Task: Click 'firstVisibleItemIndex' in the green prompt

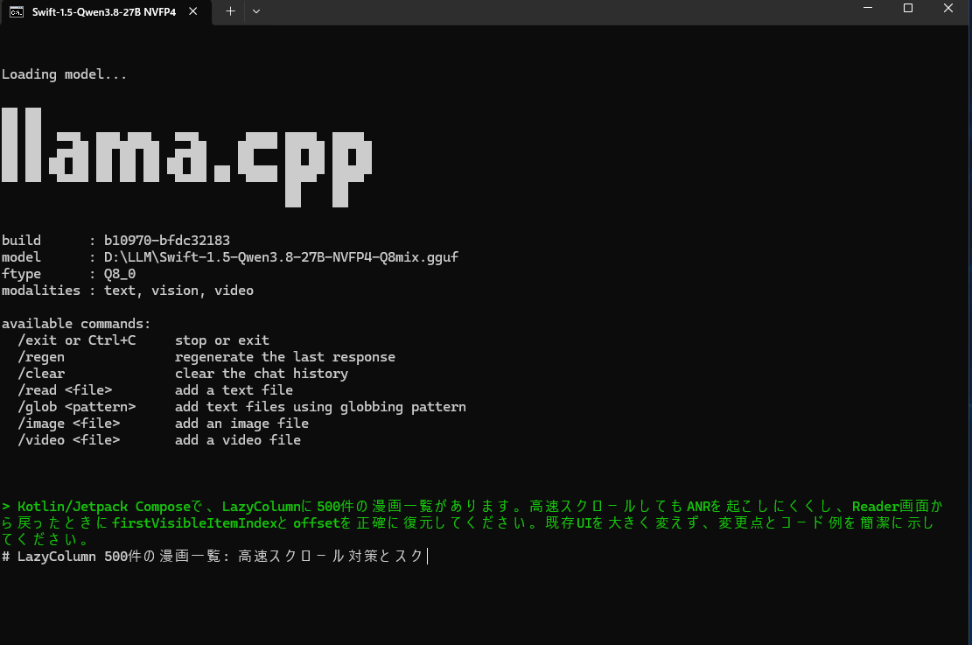Action: click(194, 523)
